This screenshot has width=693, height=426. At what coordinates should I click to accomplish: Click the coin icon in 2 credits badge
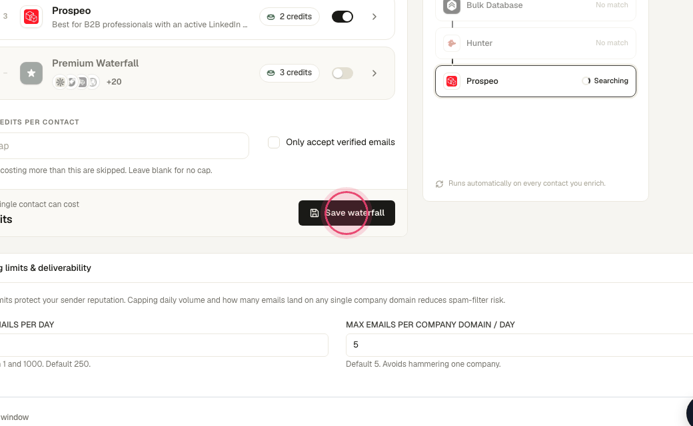click(271, 17)
